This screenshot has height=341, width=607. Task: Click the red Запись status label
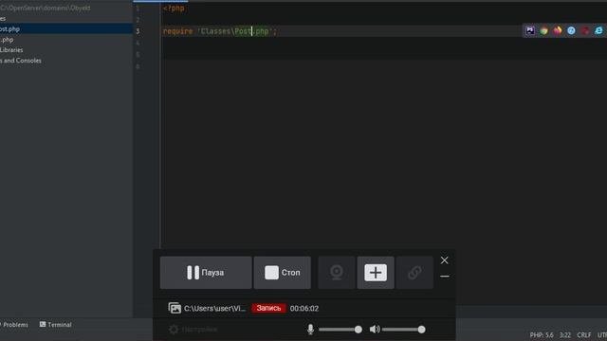[268, 308]
